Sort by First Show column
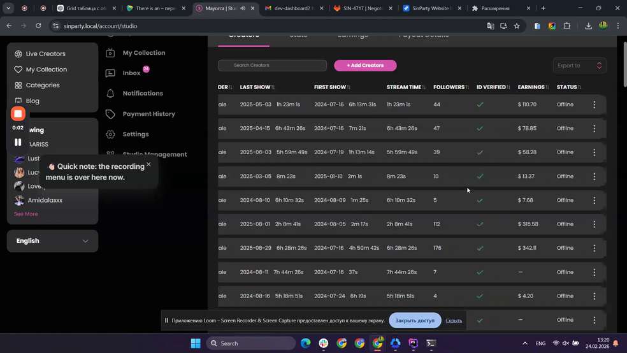This screenshot has height=353, width=627. (332, 87)
